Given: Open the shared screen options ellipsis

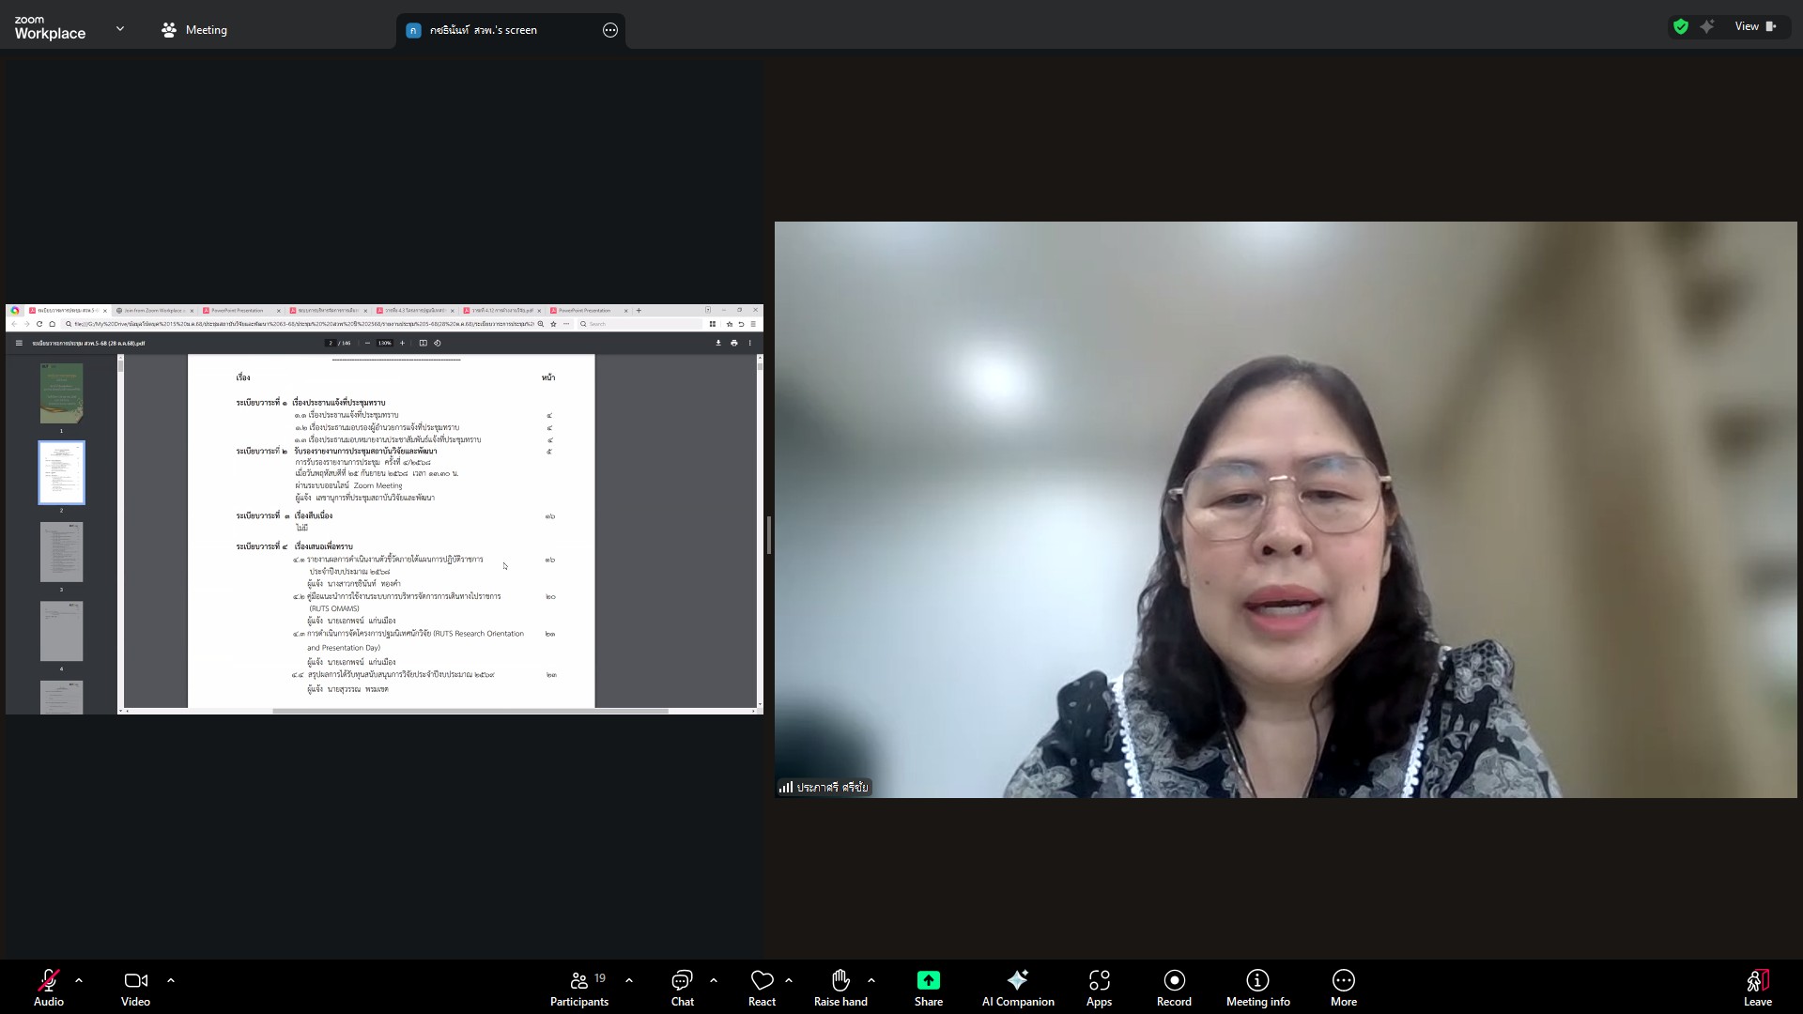Looking at the screenshot, I should click(x=609, y=30).
